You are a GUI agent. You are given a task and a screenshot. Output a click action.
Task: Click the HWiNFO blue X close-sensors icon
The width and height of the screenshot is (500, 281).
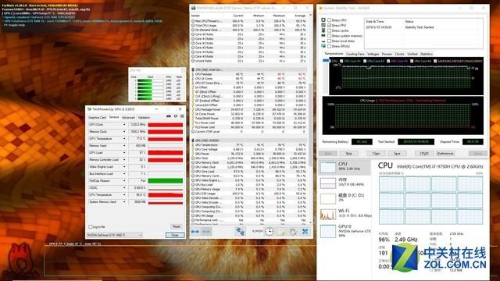click(305, 232)
